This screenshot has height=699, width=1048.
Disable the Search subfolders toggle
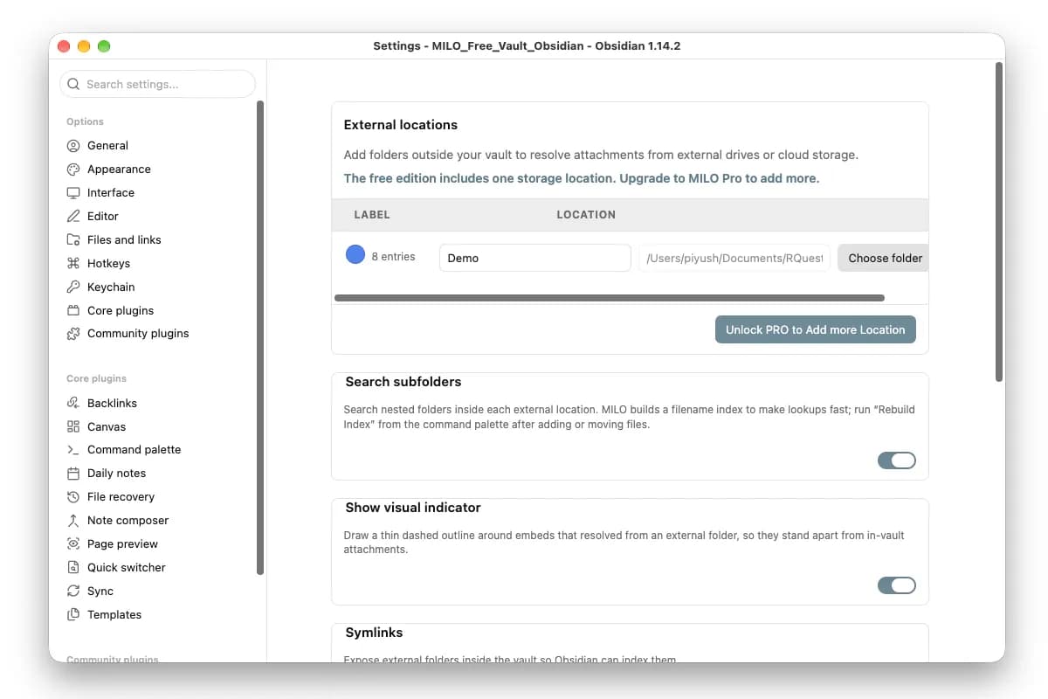897,460
